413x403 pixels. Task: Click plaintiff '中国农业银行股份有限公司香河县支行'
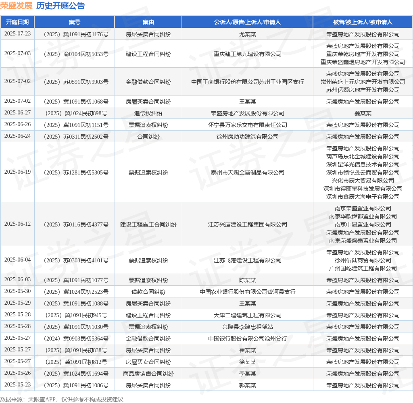[x=247, y=292]
